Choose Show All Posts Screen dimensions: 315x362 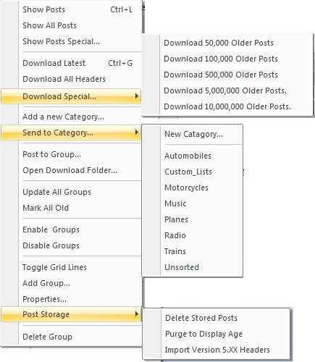coord(71,25)
